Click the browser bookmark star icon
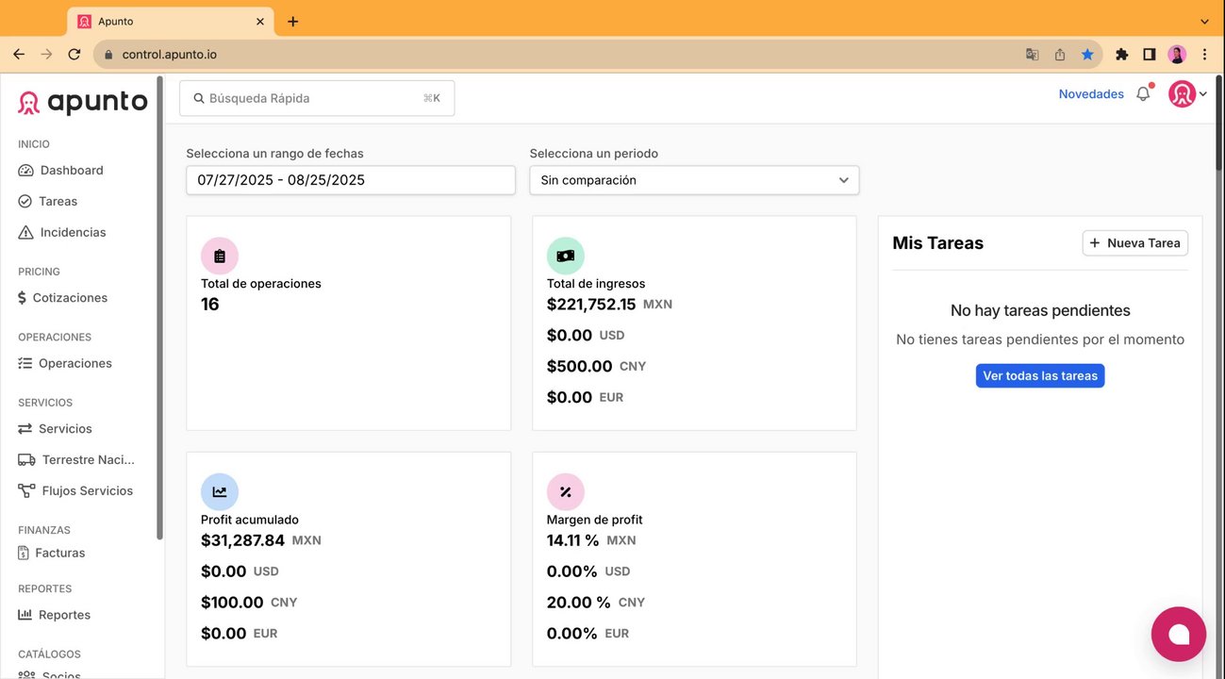The image size is (1225, 679). [x=1087, y=55]
